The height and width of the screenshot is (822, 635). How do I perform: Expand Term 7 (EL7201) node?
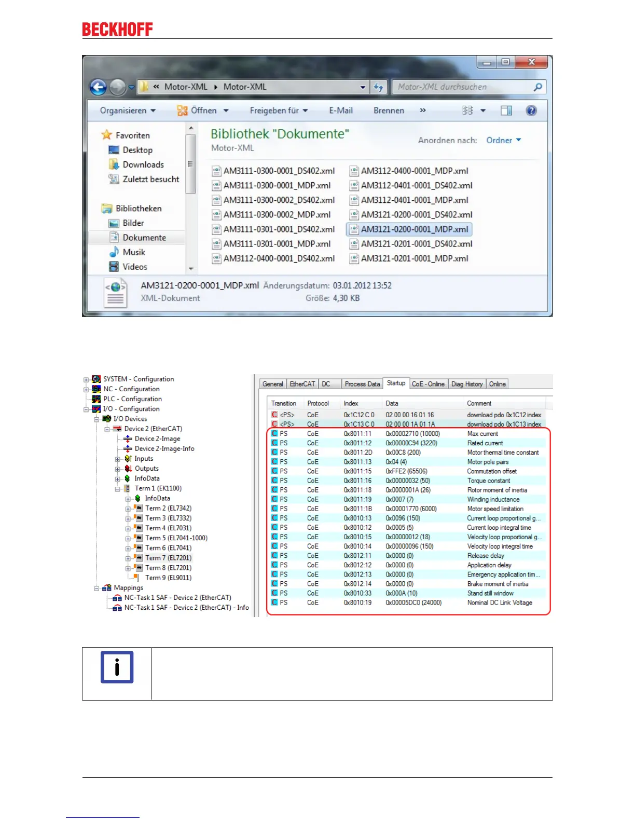128,558
